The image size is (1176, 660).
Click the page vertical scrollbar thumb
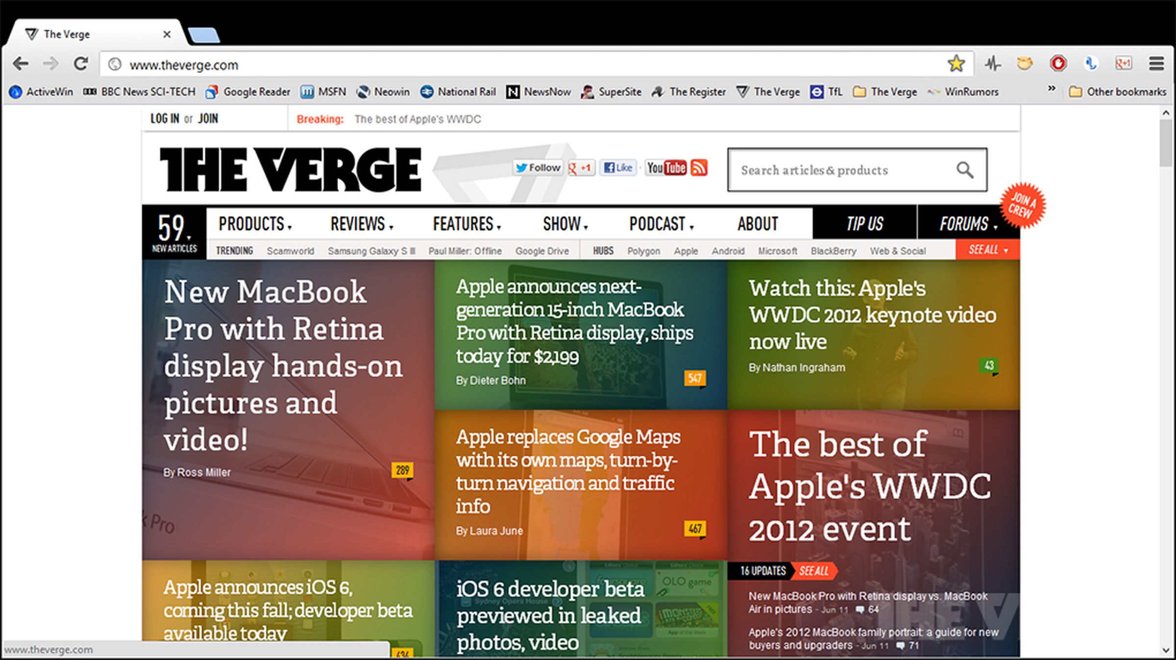click(x=1166, y=143)
